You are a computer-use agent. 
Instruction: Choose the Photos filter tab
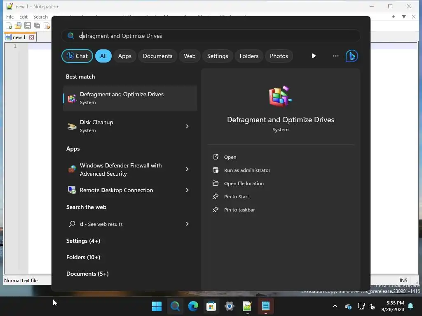pyautogui.click(x=279, y=56)
